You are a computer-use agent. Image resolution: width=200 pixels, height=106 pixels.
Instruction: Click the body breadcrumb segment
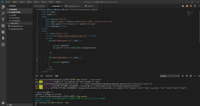point(57,10)
